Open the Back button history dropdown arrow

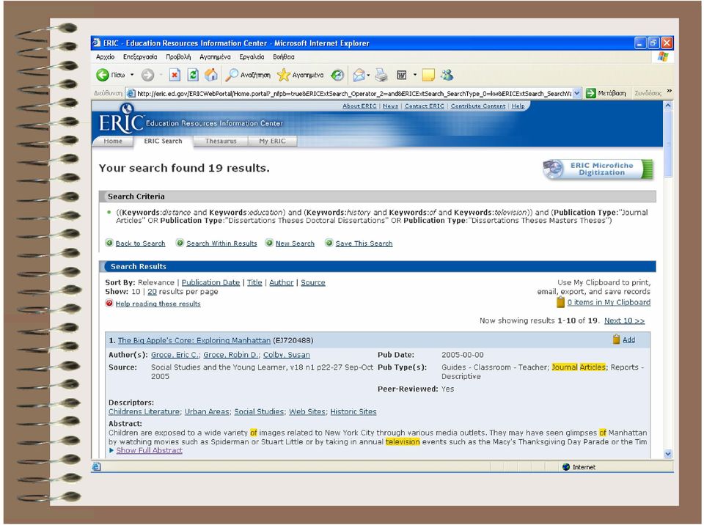[132, 75]
